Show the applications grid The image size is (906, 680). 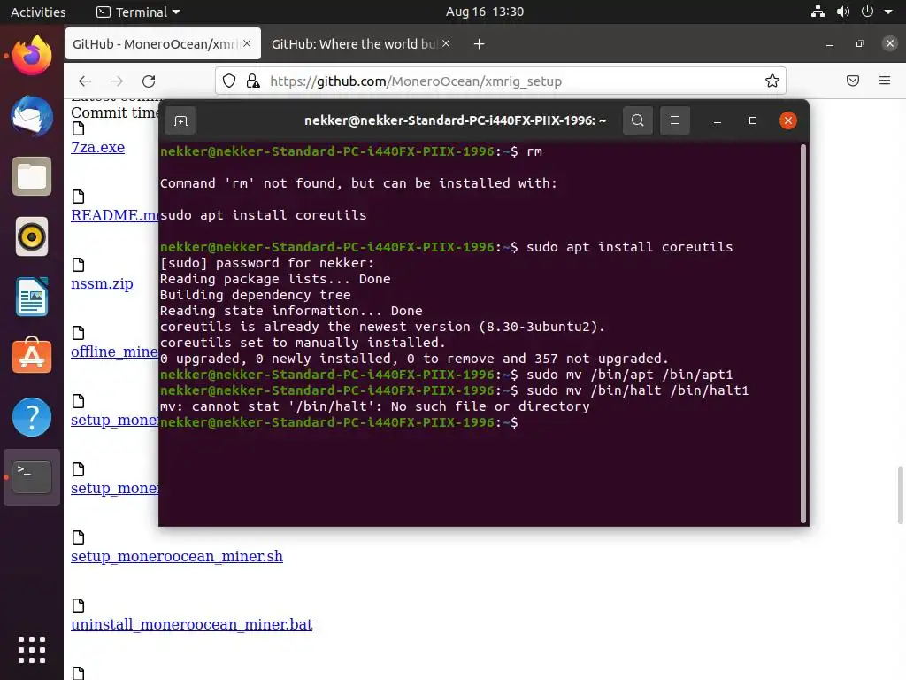click(32, 650)
